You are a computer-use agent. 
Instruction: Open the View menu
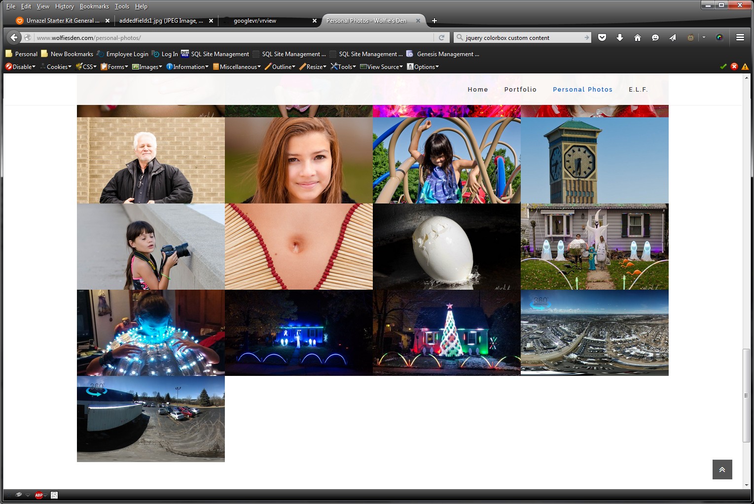coord(43,6)
